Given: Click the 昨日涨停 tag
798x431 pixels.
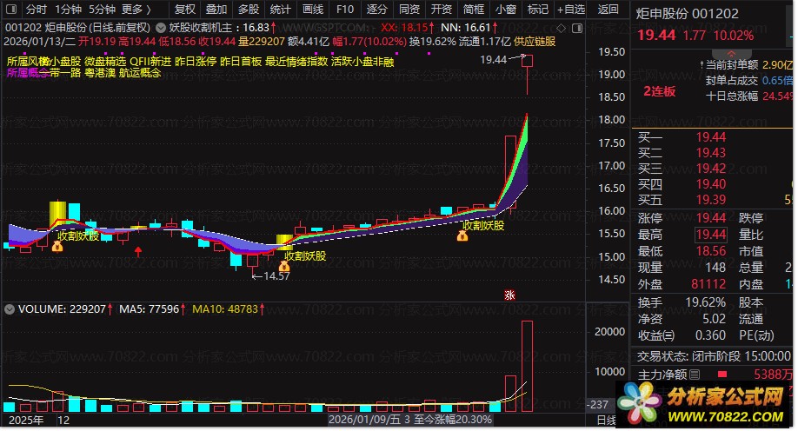Looking at the screenshot, I should 196,62.
